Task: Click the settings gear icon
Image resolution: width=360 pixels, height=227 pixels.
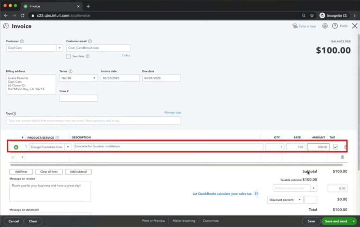Action: (x=325, y=26)
